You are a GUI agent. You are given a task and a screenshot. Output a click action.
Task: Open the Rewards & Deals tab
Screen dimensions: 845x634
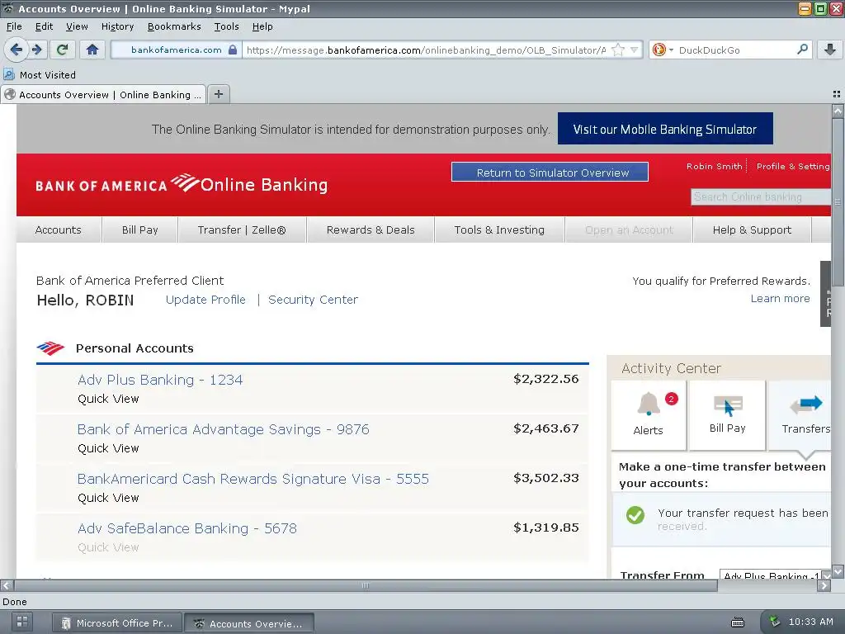371,229
